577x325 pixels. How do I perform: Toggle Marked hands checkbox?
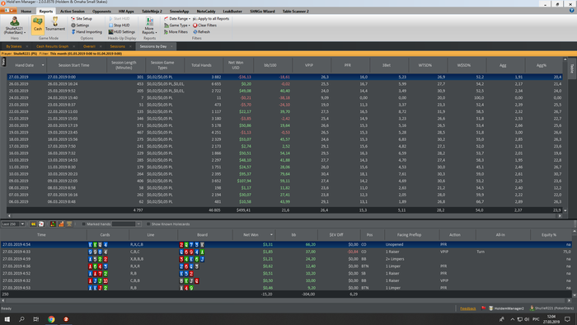(83, 224)
